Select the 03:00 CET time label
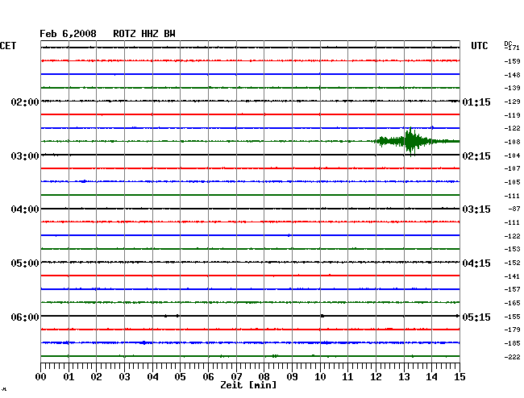Image resolution: width=524 pixels, height=398 pixels. pyautogui.click(x=25, y=156)
